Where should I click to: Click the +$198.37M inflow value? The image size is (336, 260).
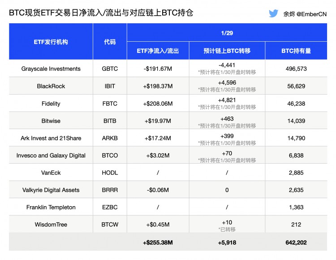point(158,86)
